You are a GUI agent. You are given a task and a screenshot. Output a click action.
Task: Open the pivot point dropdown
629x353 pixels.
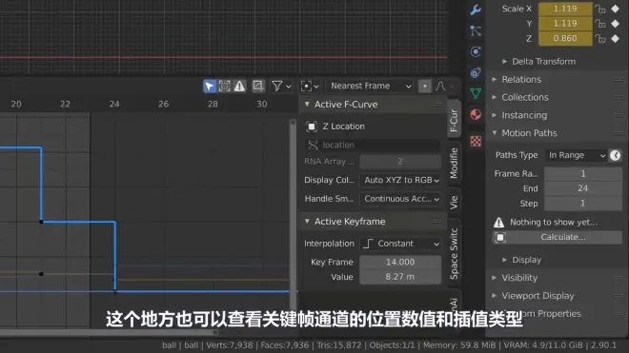pos(310,86)
